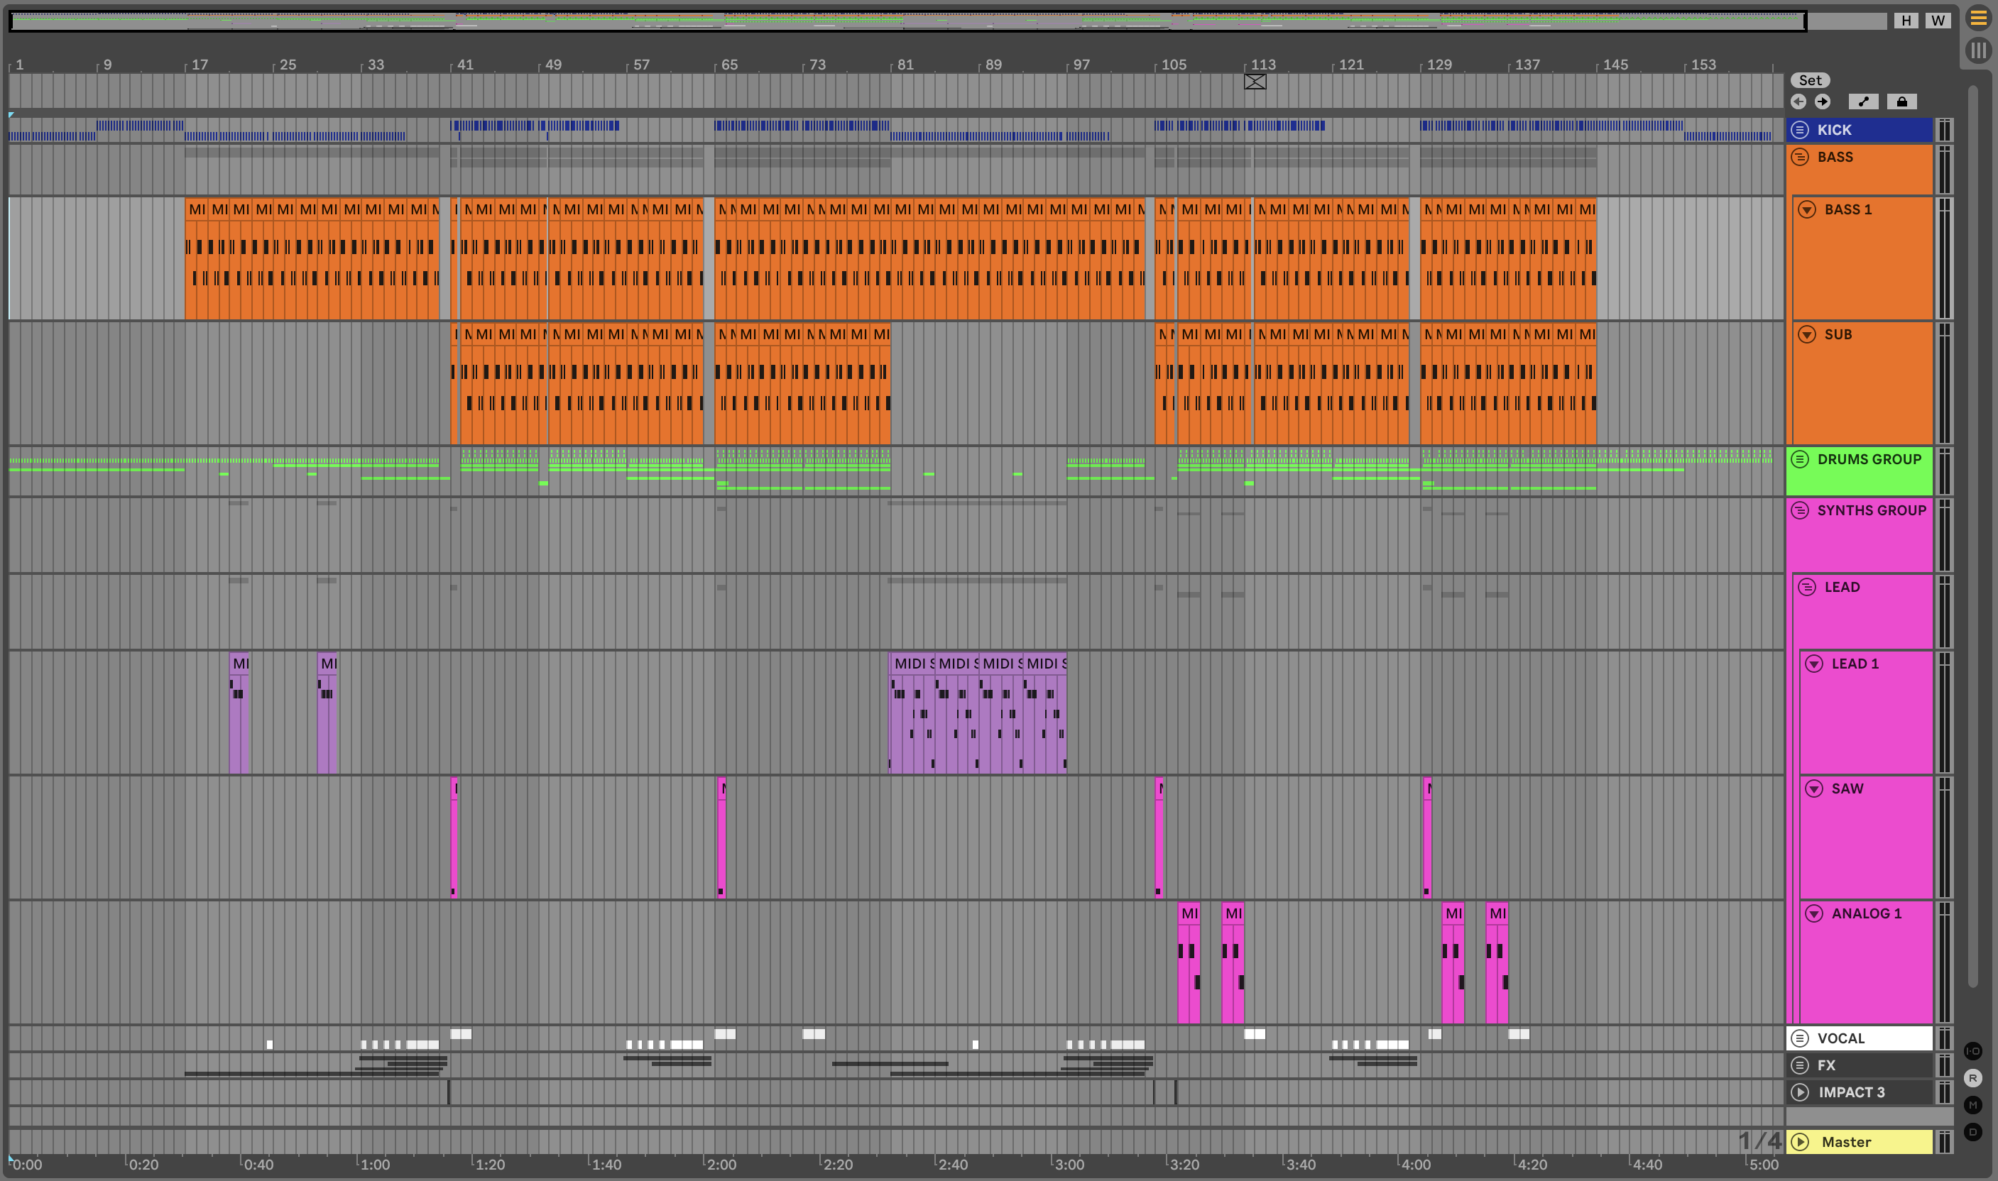Click the Master track play icon
1998x1181 pixels.
coord(1800,1142)
